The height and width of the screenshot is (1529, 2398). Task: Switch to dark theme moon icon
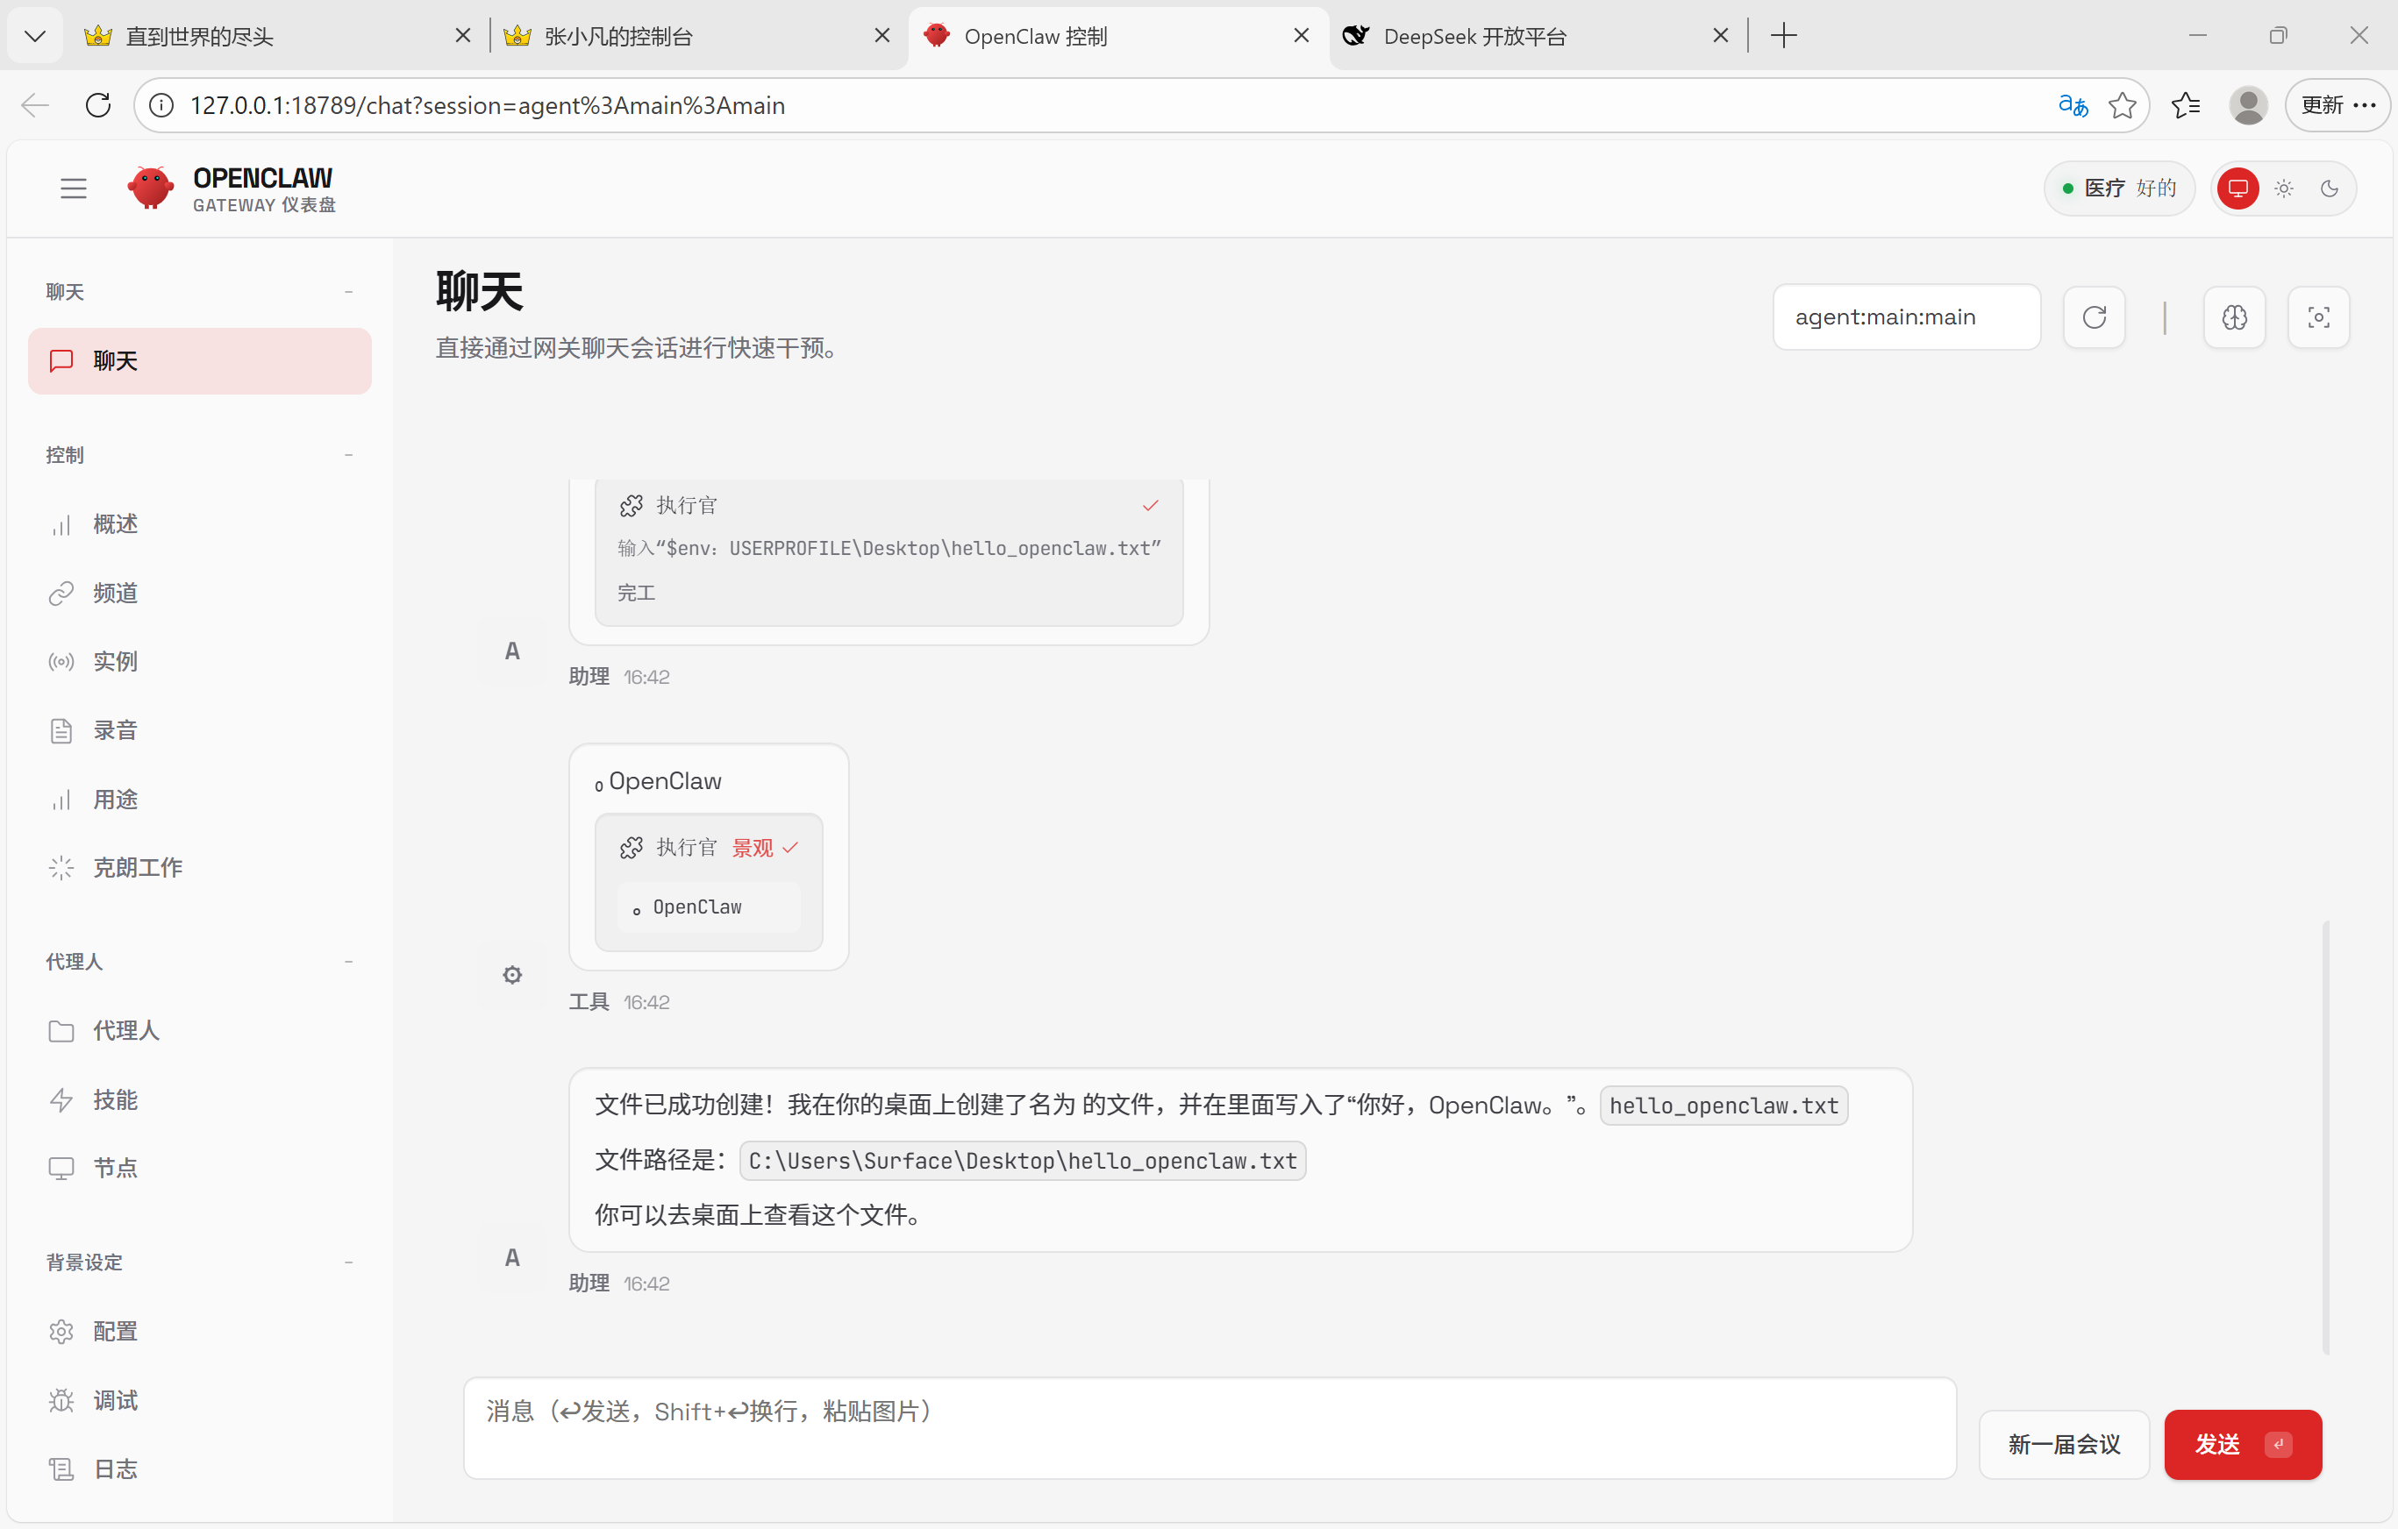click(2330, 188)
